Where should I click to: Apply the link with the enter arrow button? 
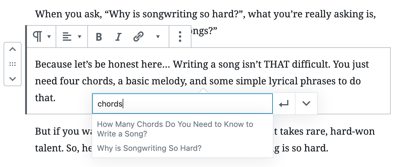[284, 104]
